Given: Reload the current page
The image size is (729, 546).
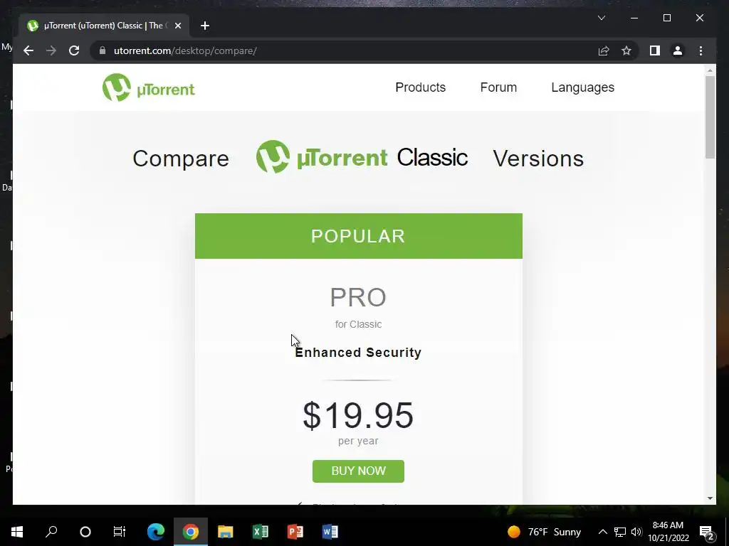Looking at the screenshot, I should [74, 50].
